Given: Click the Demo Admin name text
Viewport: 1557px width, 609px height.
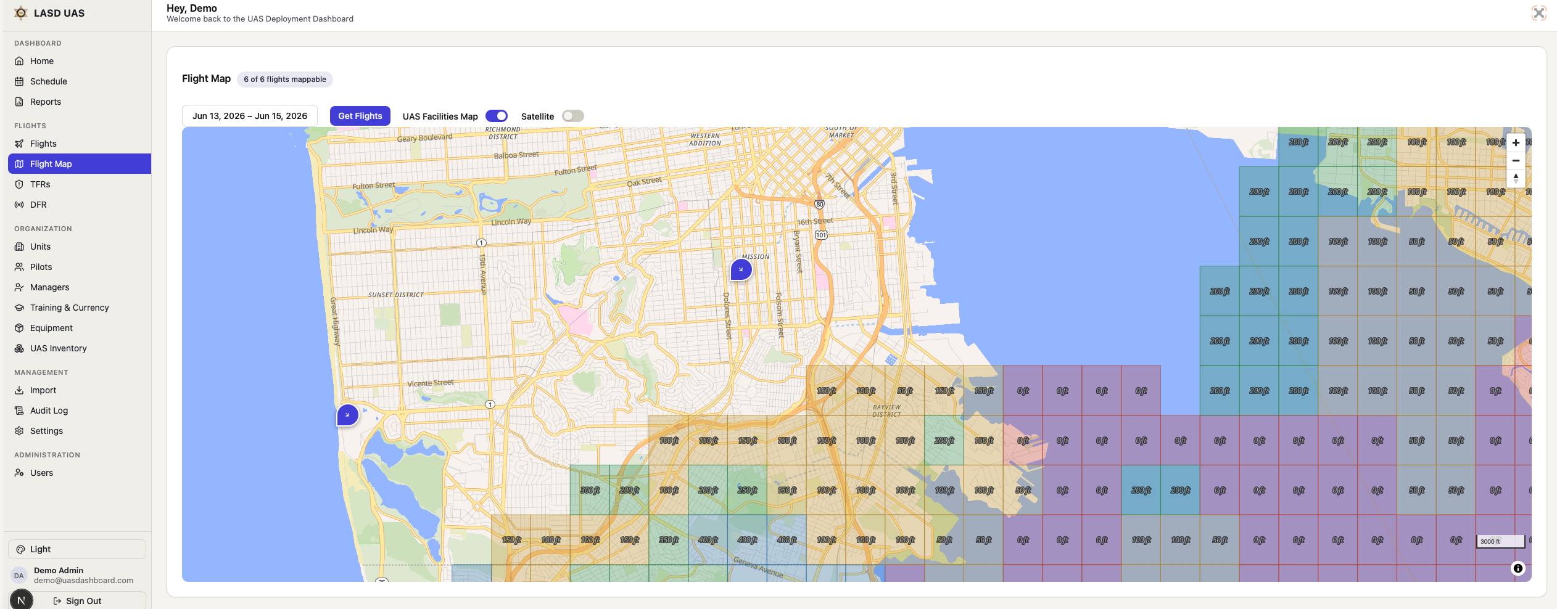Looking at the screenshot, I should [59, 570].
